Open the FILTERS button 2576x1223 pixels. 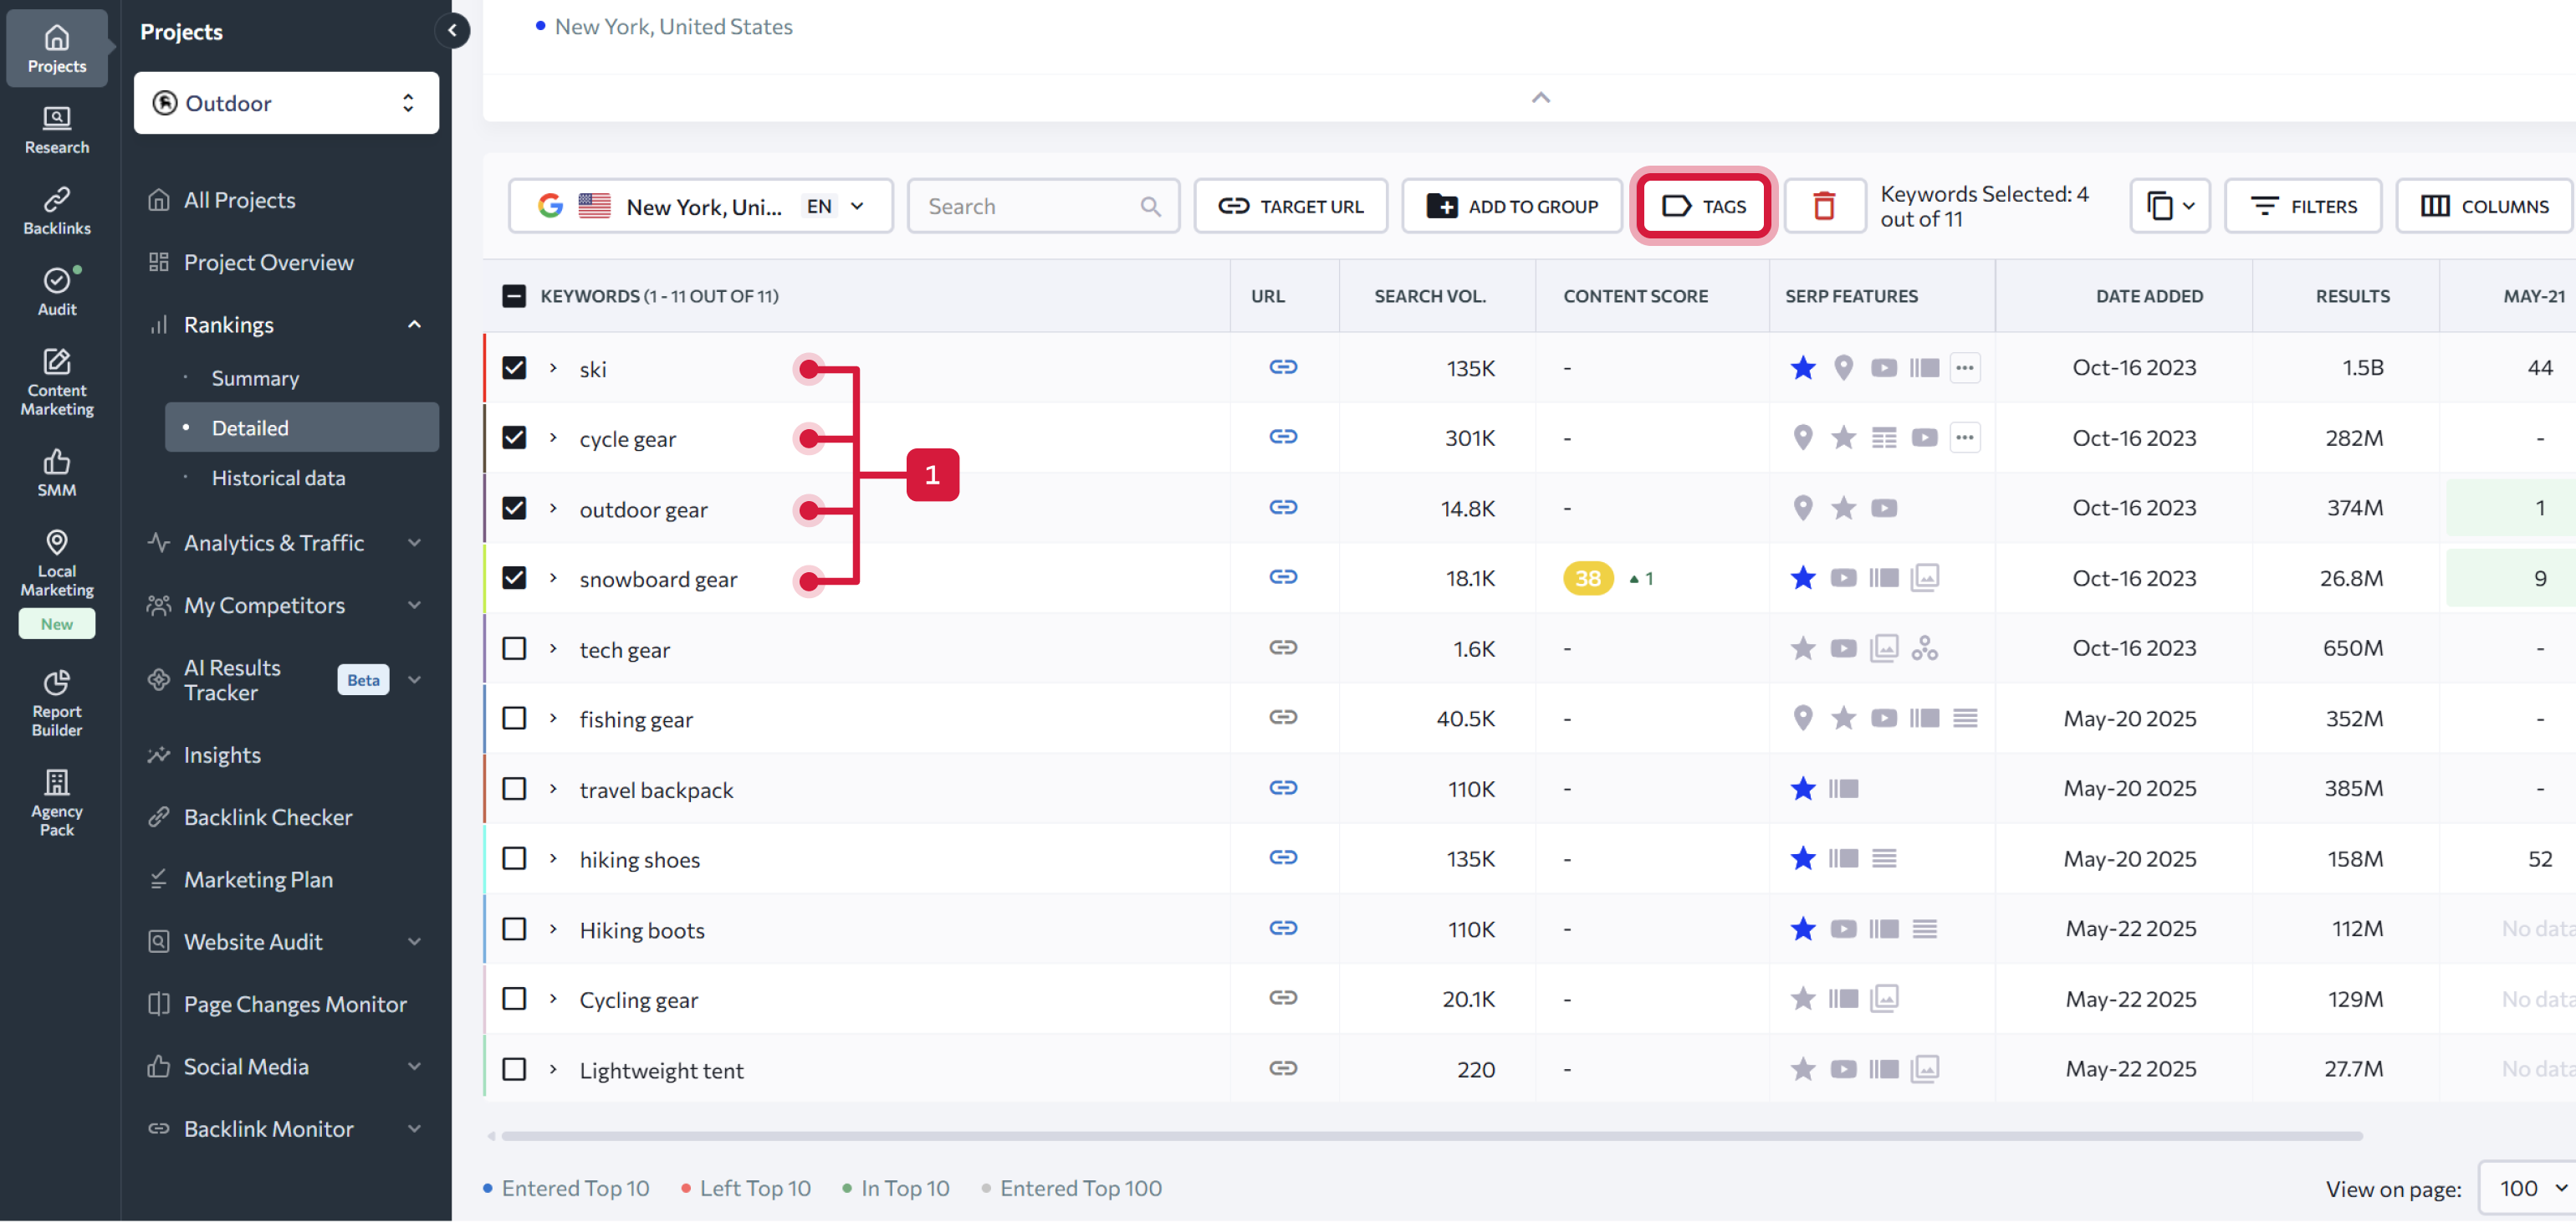coord(2303,206)
